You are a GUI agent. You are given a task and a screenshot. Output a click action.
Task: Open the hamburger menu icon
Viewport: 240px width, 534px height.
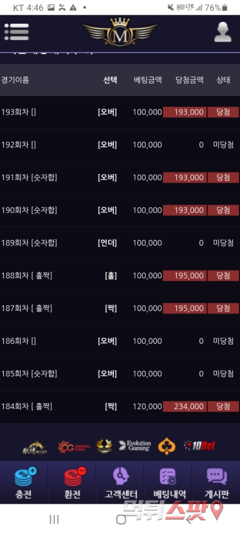tap(17, 32)
